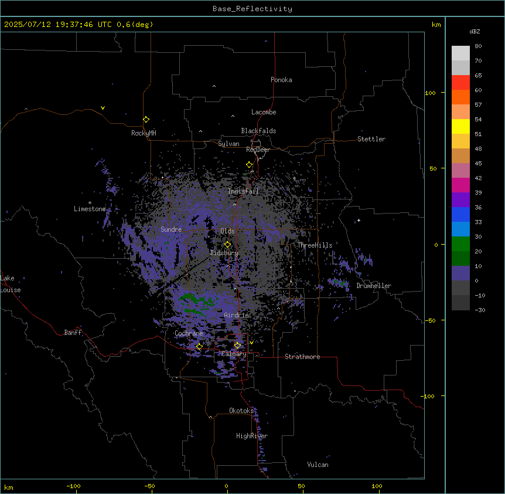505x494 pixels.
Task: Click the yellow V marker northwest of RockyMH
Action: [x=103, y=108]
